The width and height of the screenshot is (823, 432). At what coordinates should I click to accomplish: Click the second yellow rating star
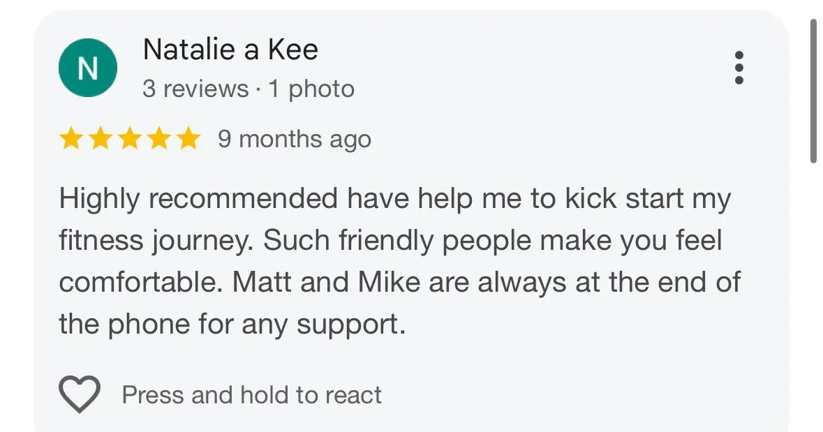(x=100, y=139)
